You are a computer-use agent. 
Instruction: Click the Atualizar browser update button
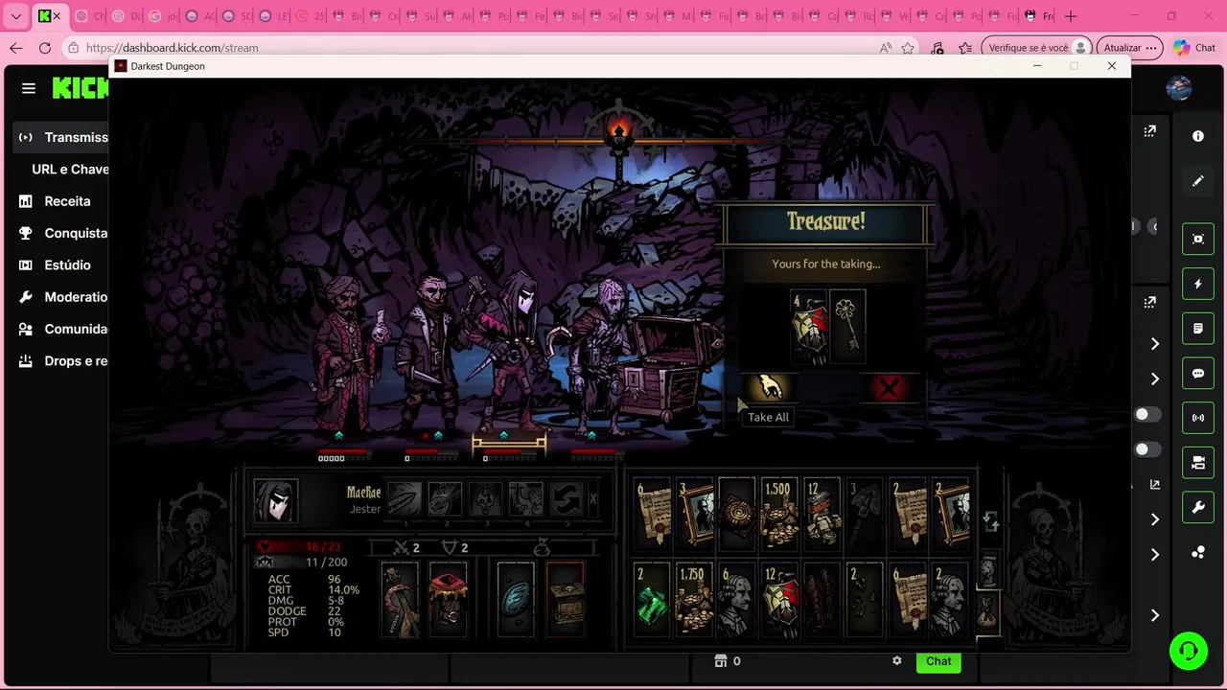1130,48
